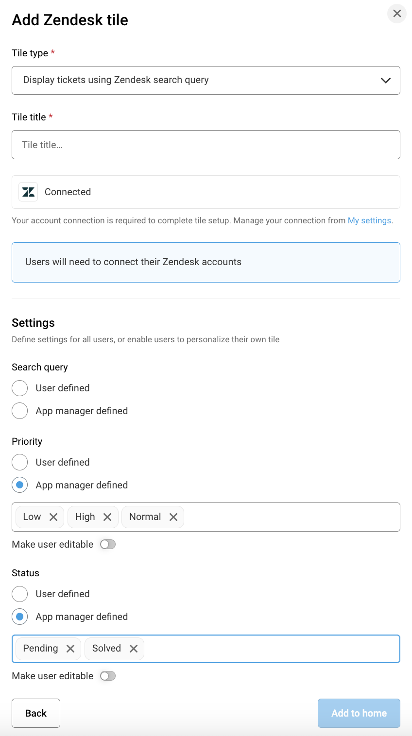Screen dimensions: 412x736
Task: Remove the High priority tag
Action: [x=107, y=517]
